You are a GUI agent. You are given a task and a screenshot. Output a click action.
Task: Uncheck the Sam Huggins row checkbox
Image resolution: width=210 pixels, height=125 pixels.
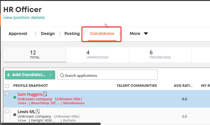coord(7,94)
